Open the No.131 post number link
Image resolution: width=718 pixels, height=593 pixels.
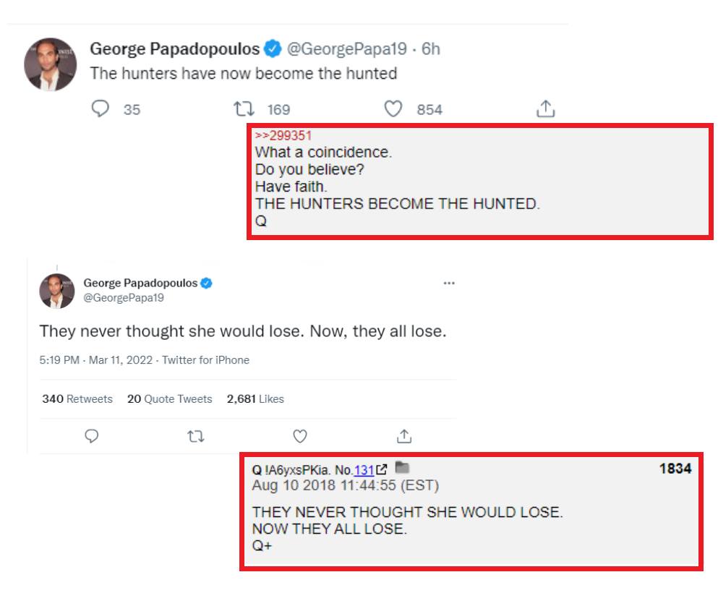pyautogui.click(x=364, y=470)
